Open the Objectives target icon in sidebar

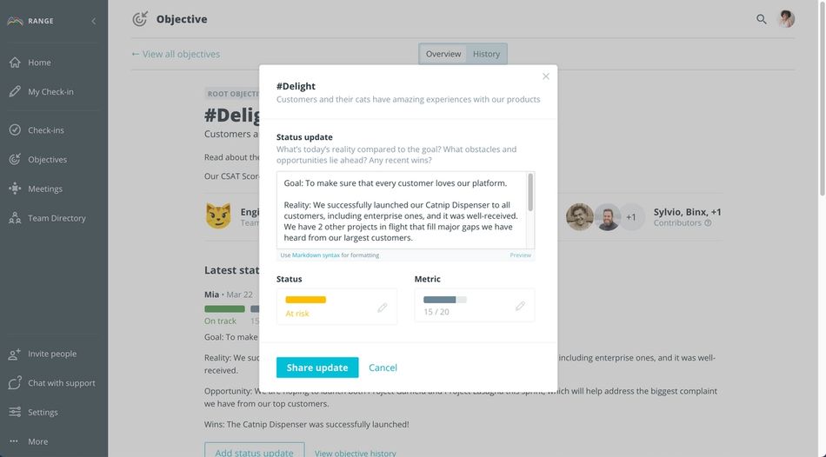(x=15, y=159)
